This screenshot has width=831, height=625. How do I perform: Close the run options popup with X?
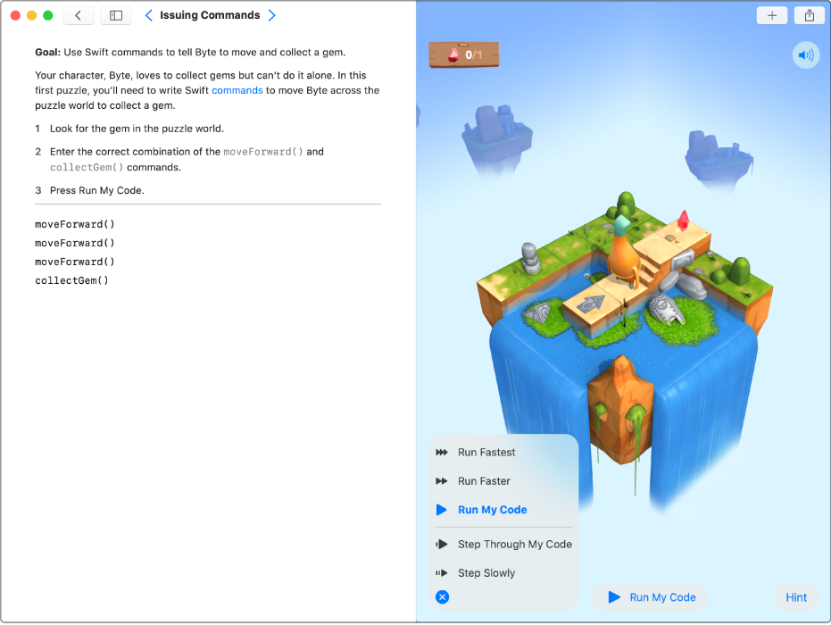[x=442, y=597]
